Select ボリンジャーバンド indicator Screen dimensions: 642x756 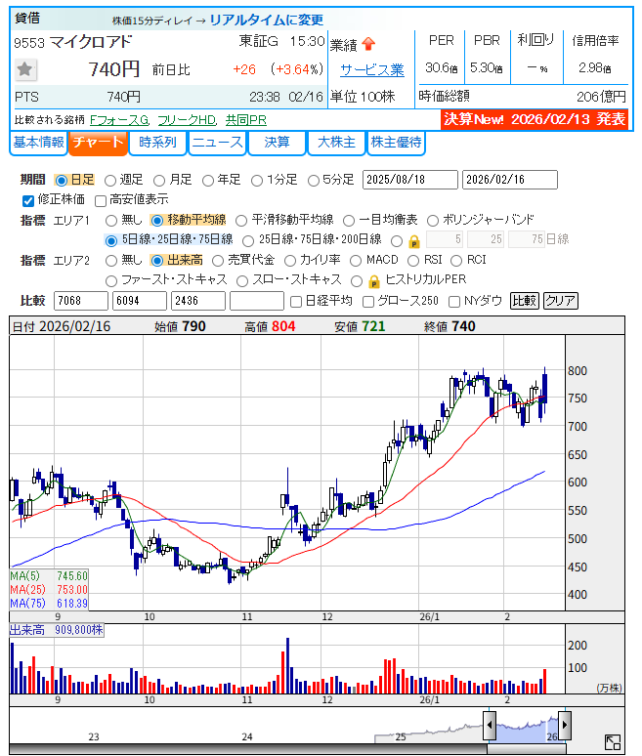point(433,221)
